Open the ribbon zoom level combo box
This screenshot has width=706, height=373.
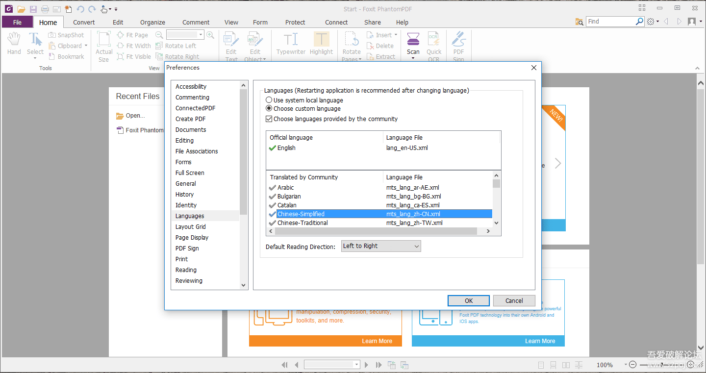click(185, 35)
